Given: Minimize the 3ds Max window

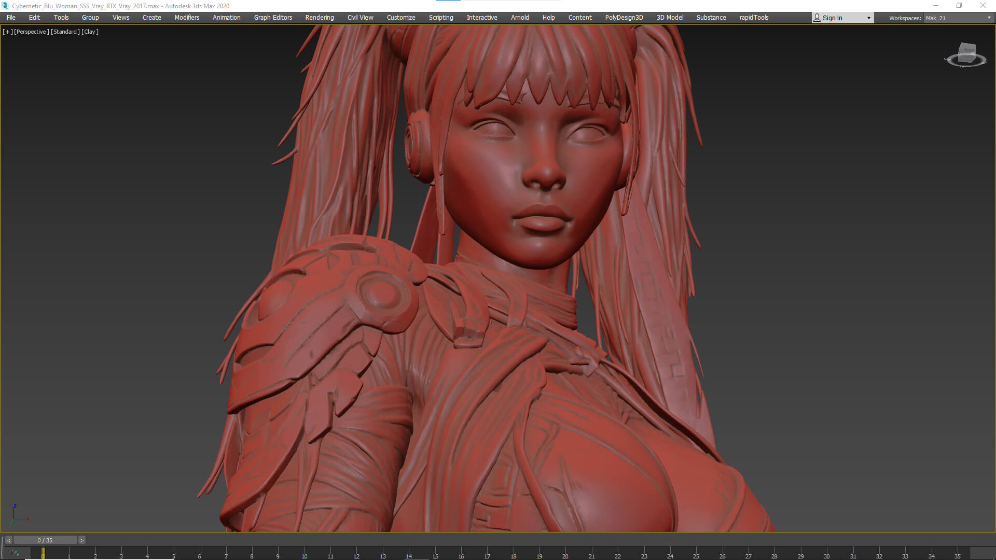Looking at the screenshot, I should [936, 6].
